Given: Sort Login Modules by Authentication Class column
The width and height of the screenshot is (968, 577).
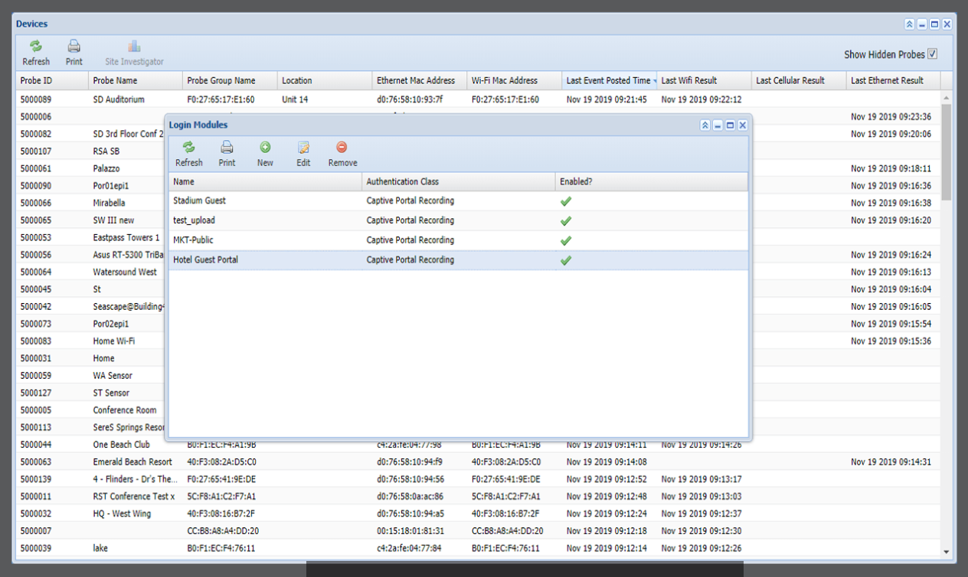Looking at the screenshot, I should pyautogui.click(x=459, y=182).
